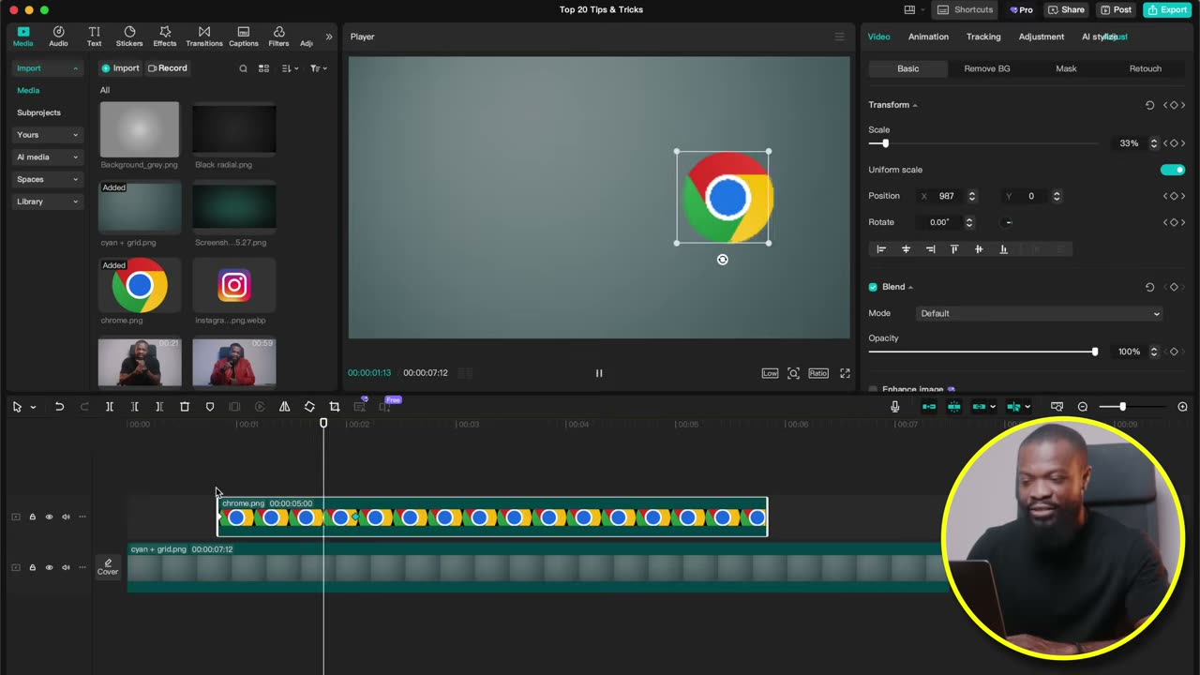Switch to Tracking tab

[x=983, y=37]
